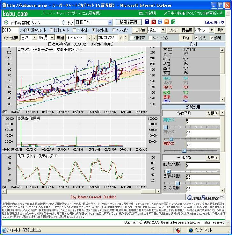Select 通常チャート radio option

click(28, 30)
